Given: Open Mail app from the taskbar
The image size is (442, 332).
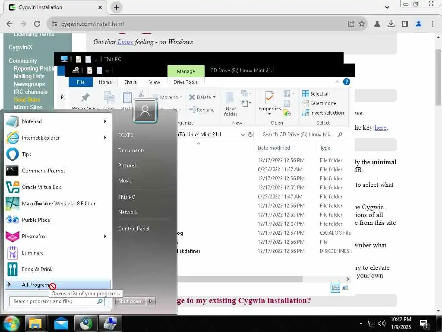Looking at the screenshot, I should coord(61,323).
